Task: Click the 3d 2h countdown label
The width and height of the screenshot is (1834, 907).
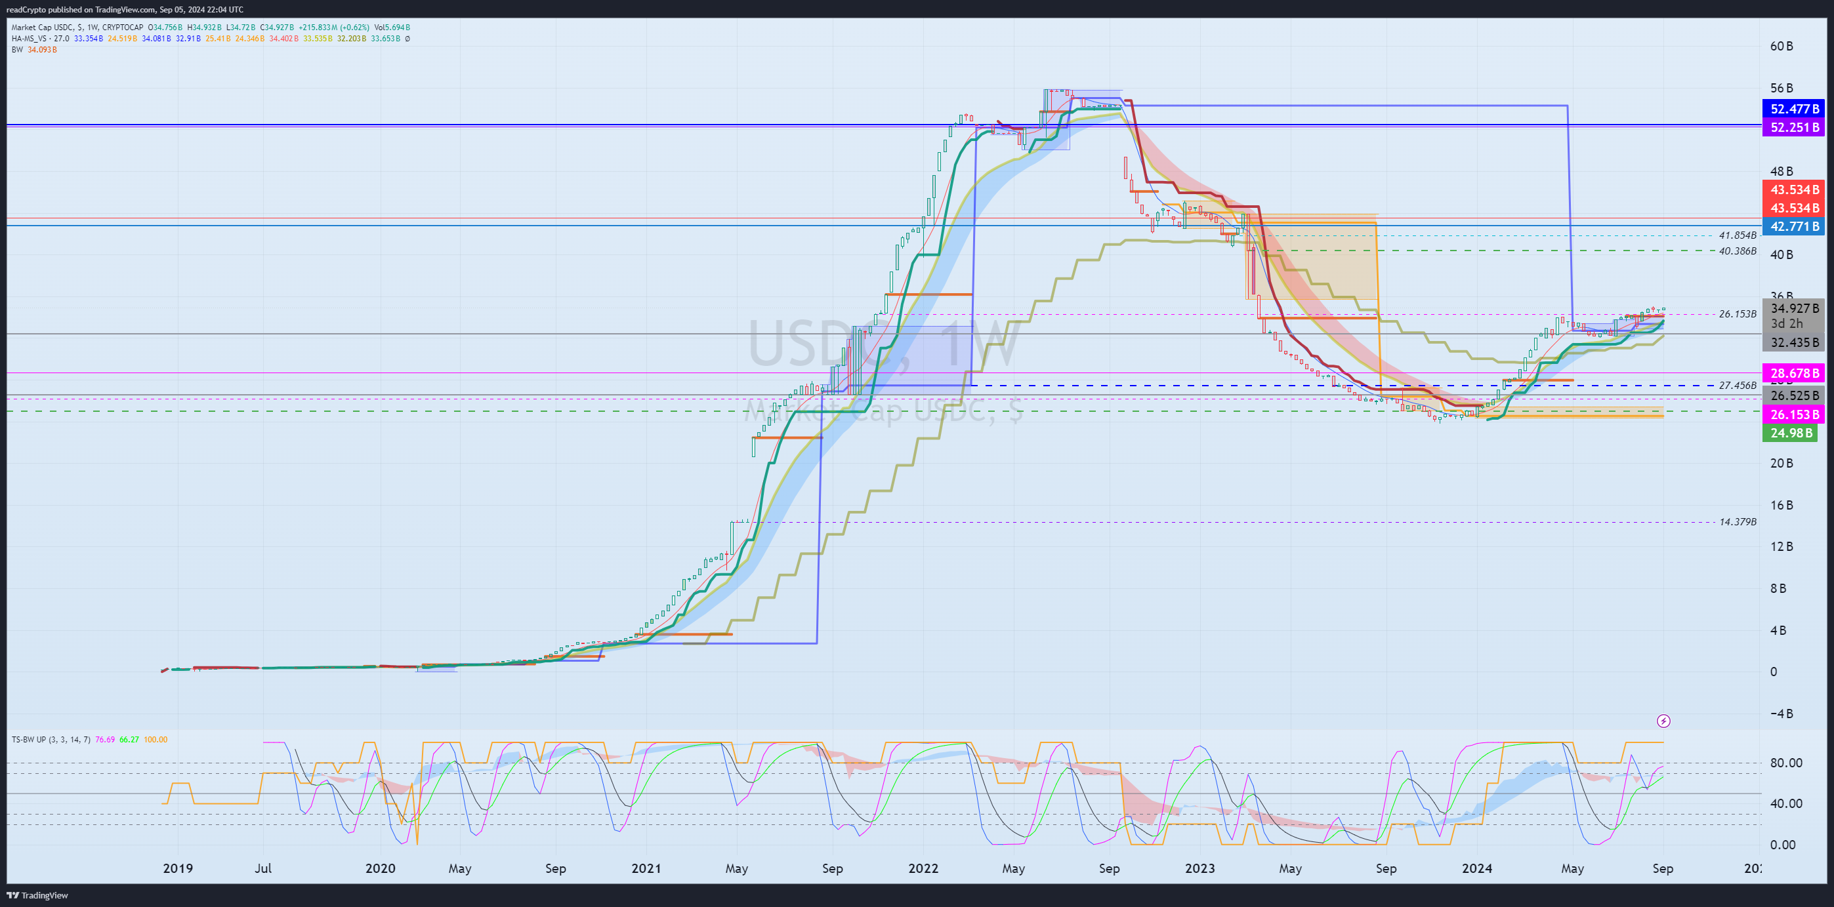Action: pos(1786,324)
